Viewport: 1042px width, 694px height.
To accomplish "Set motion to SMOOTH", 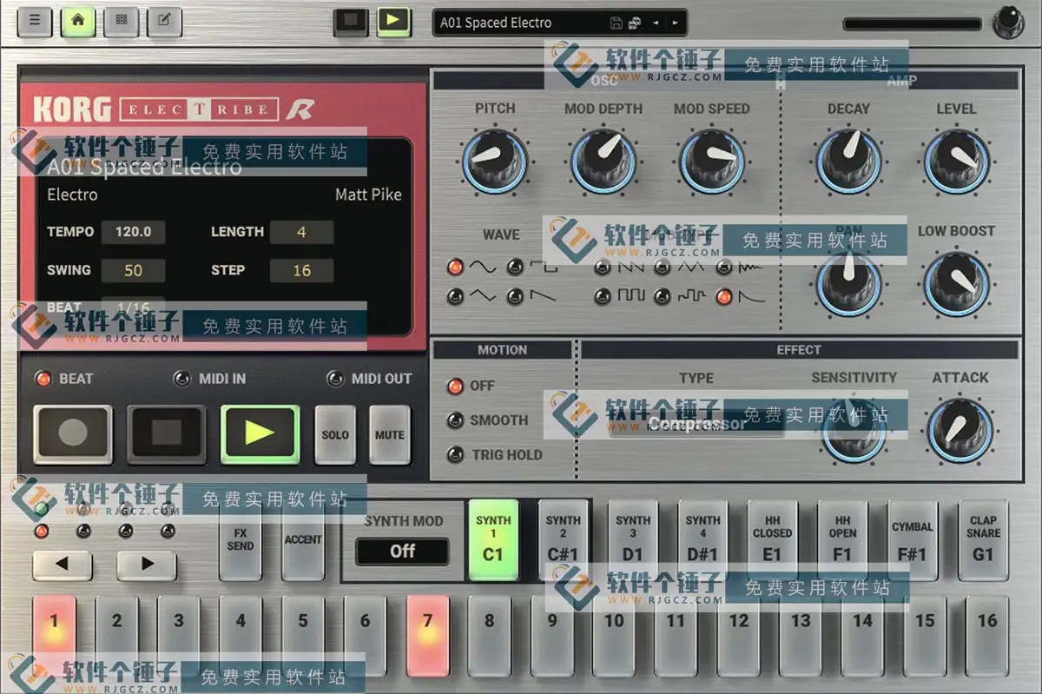I will 454,420.
